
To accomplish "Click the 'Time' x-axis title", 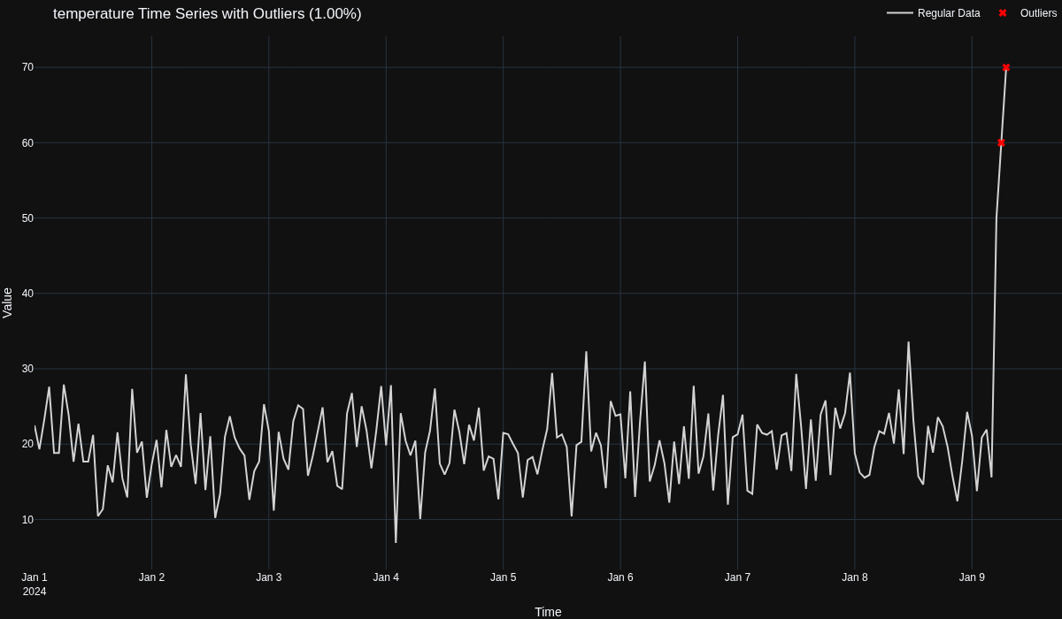I will [548, 612].
